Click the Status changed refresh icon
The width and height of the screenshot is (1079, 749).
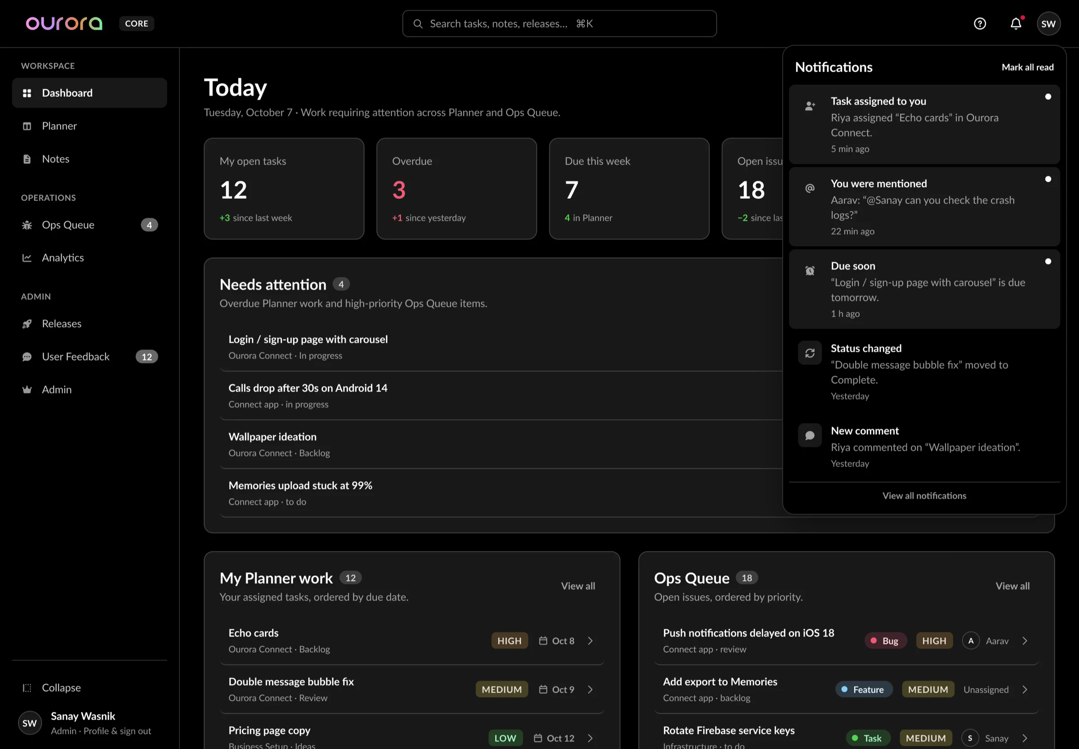810,353
